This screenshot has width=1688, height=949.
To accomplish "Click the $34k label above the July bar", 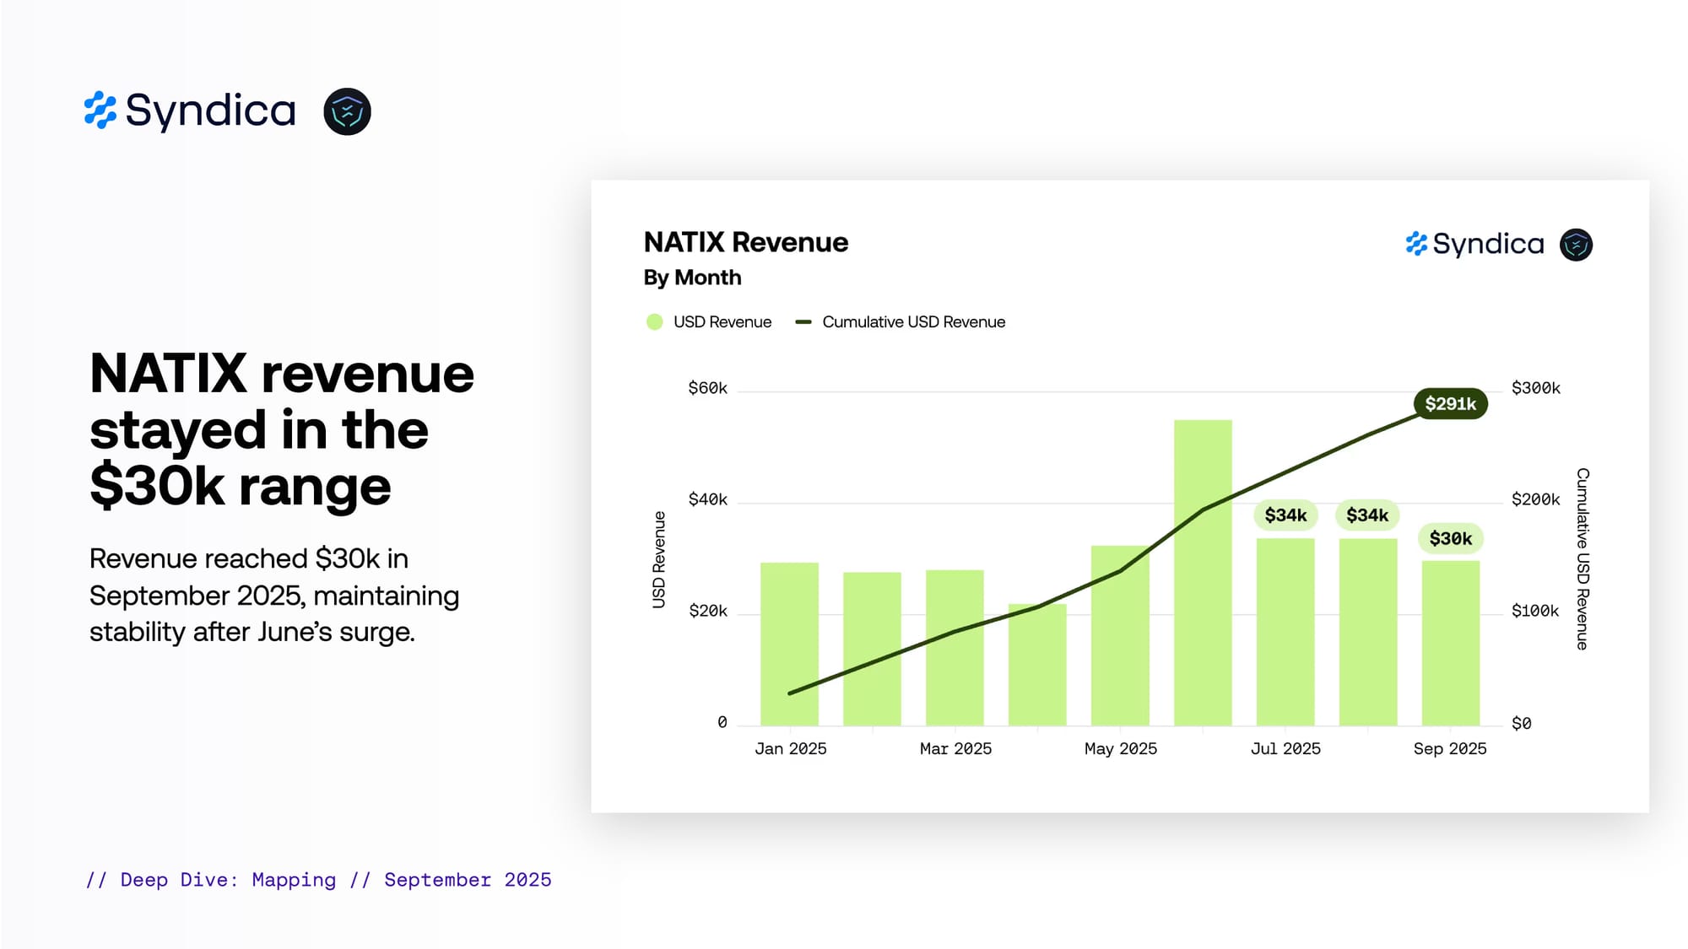I will (x=1285, y=515).
